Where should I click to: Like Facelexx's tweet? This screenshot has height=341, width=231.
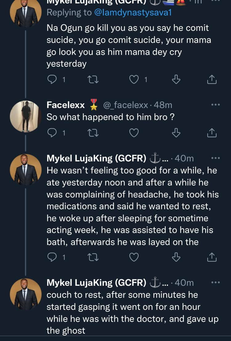pos(134,133)
